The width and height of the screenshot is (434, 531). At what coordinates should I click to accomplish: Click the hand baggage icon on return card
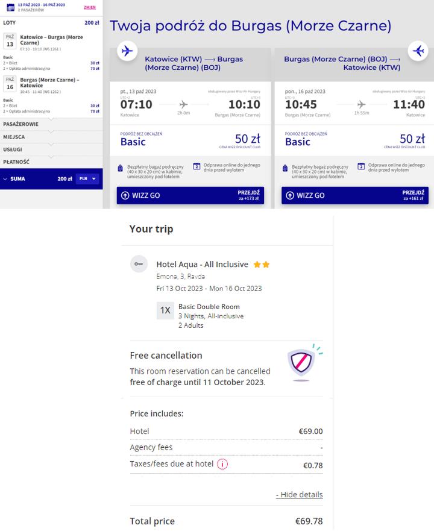(x=285, y=168)
